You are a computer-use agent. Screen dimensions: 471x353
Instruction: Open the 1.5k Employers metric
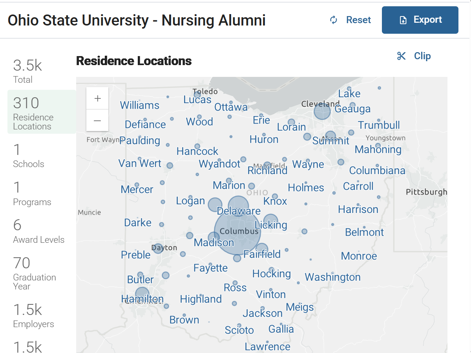click(34, 316)
